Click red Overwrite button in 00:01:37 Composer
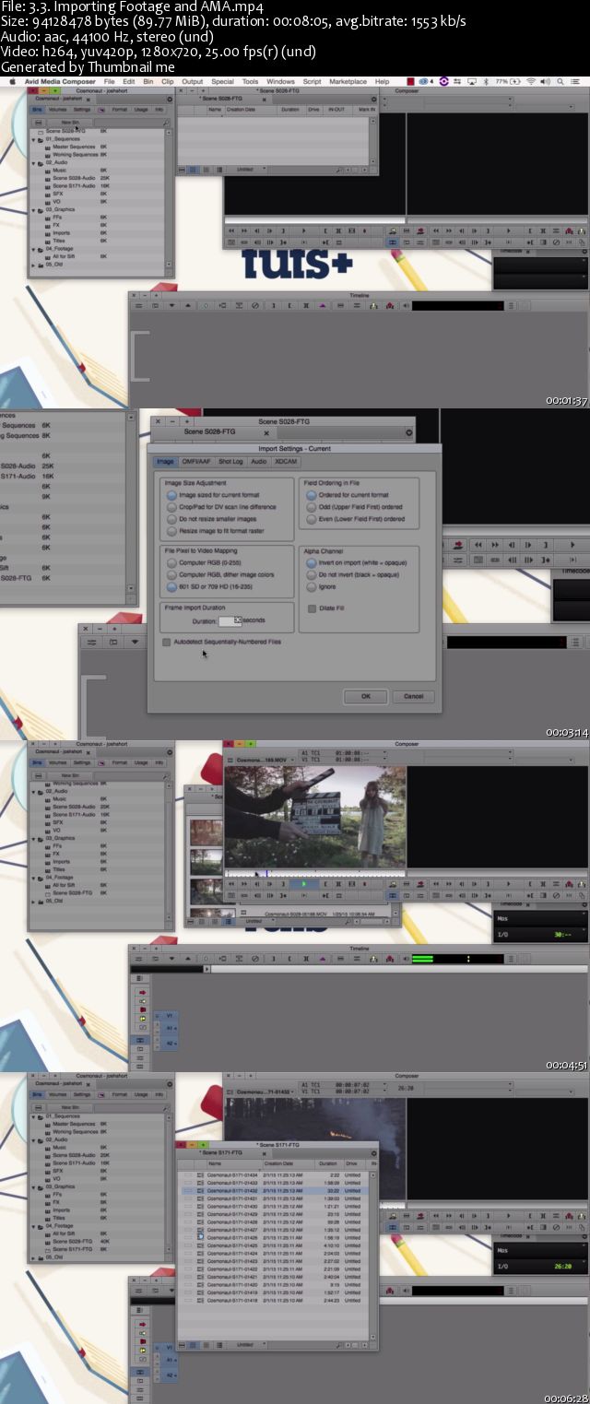 [419, 230]
